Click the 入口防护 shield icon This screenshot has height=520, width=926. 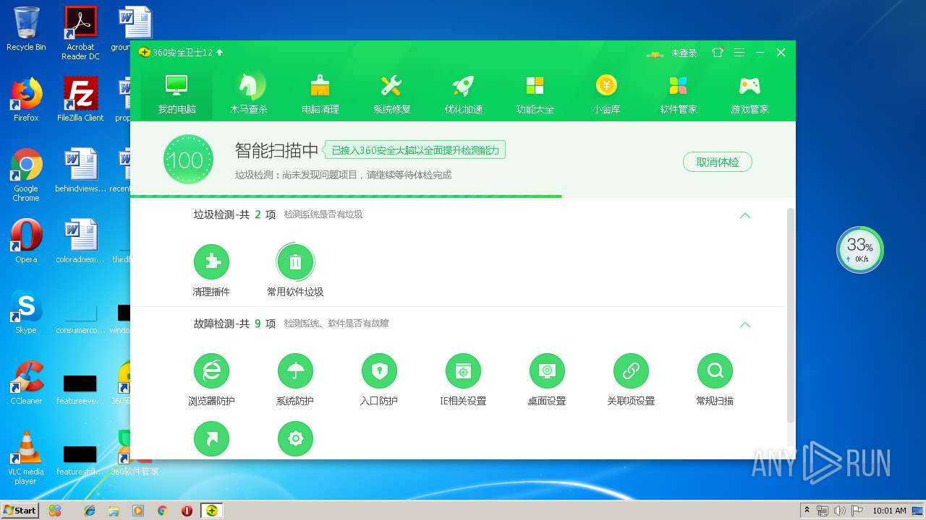coord(379,371)
